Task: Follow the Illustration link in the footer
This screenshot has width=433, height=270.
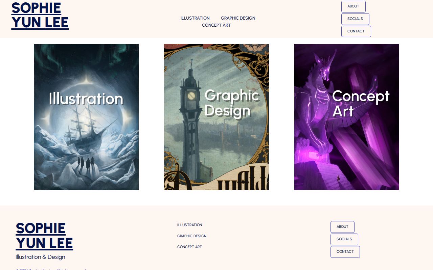Action: pos(189,225)
